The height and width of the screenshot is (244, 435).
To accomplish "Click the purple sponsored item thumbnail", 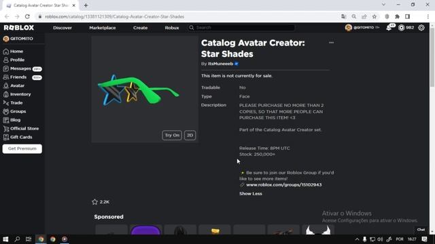I will pos(145,230).
